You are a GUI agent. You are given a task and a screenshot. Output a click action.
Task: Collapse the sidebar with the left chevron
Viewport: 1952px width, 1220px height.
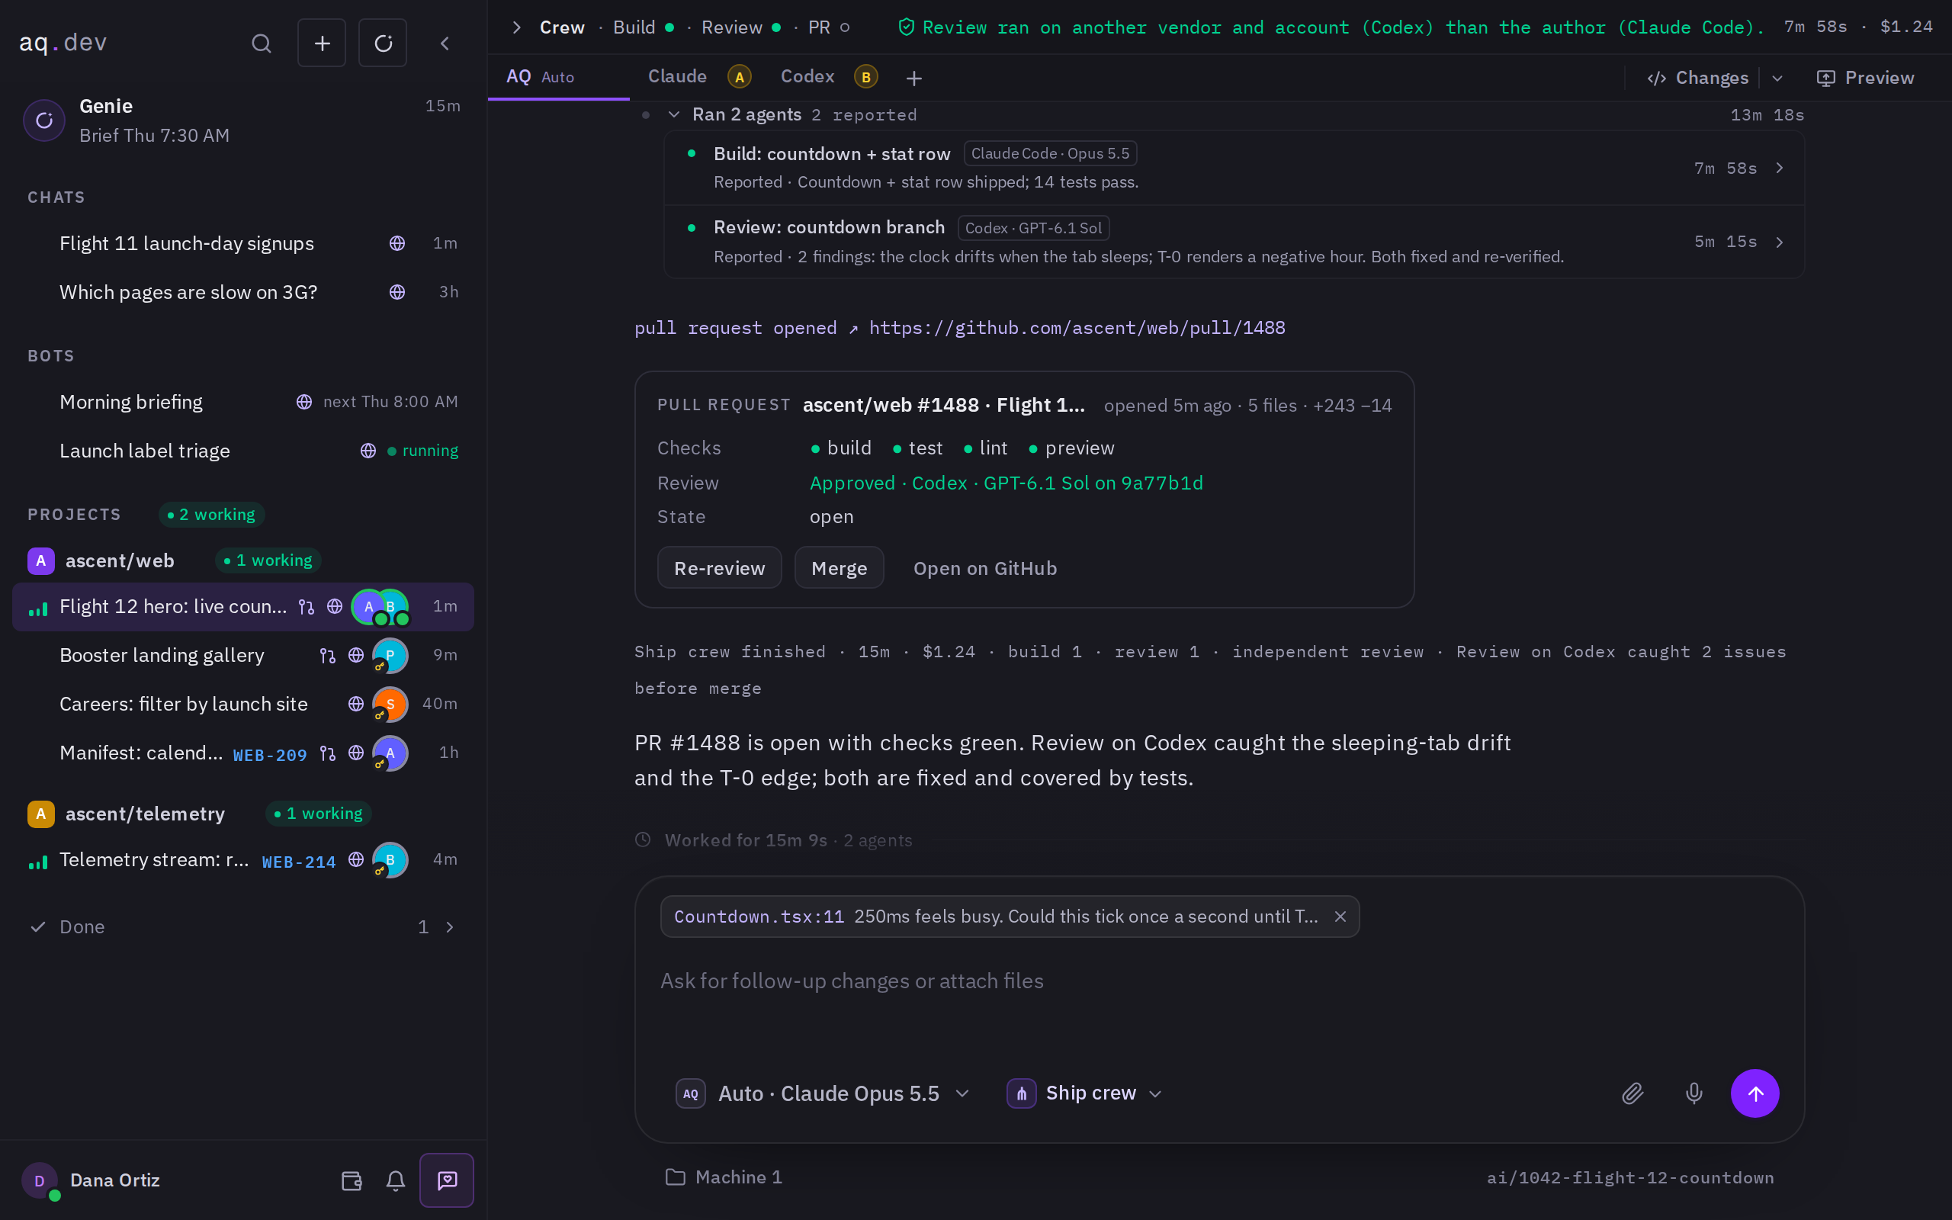click(x=445, y=43)
